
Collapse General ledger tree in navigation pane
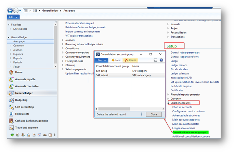(x=9, y=37)
